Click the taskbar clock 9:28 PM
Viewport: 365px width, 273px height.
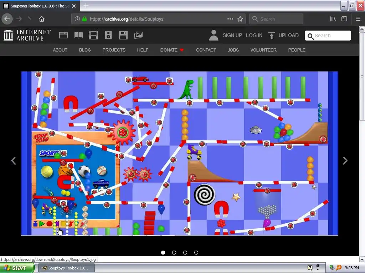[351, 268]
